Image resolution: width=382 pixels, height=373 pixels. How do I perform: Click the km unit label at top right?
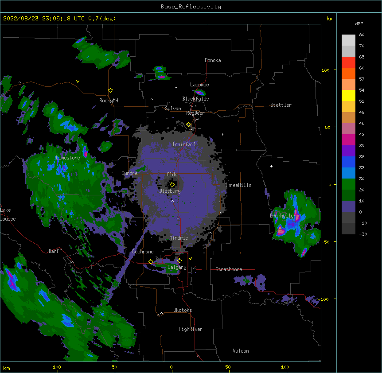click(330, 19)
